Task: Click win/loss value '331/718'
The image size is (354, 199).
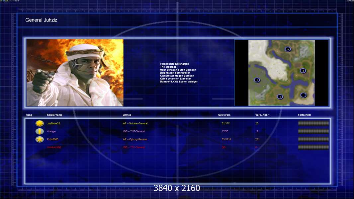Action: coord(226,139)
